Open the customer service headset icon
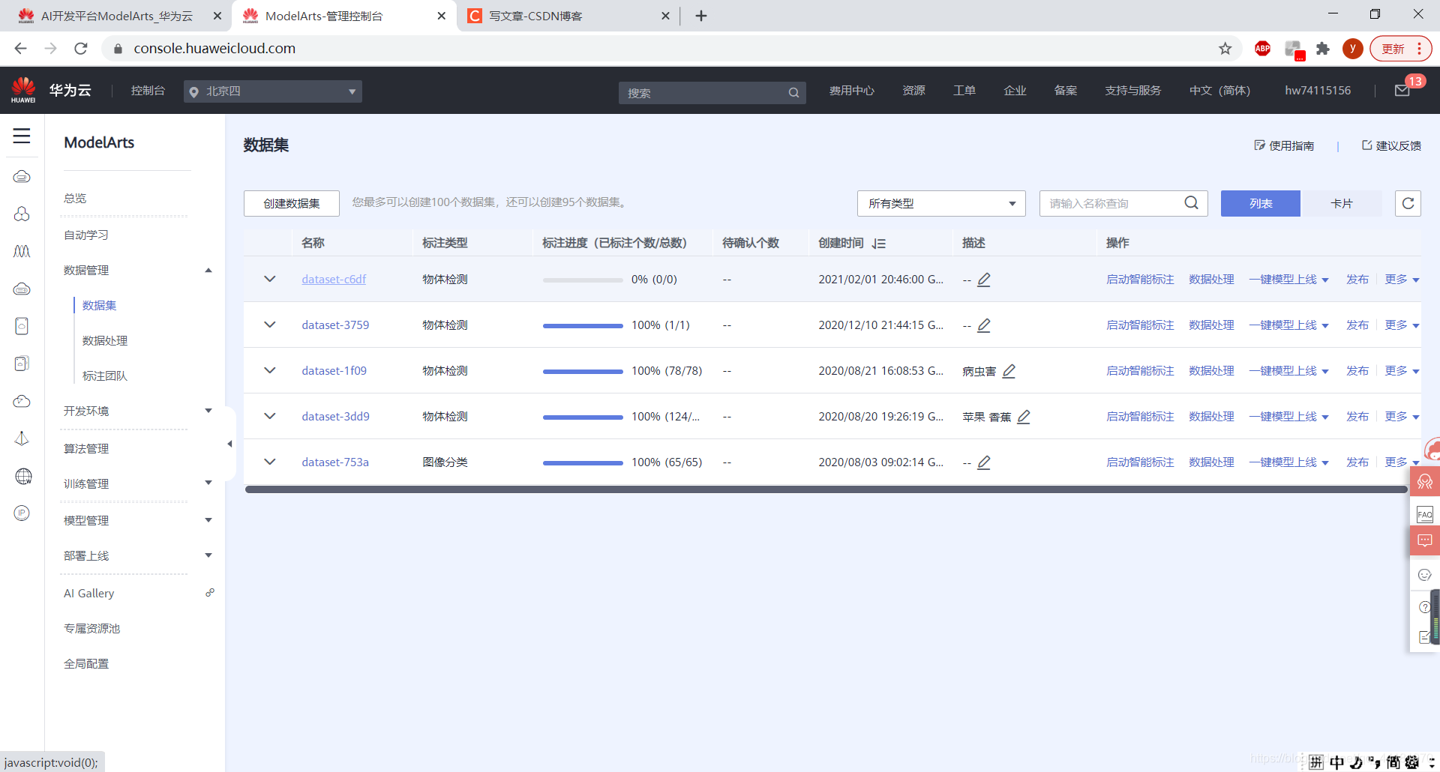This screenshot has height=772, width=1440. point(1425,481)
